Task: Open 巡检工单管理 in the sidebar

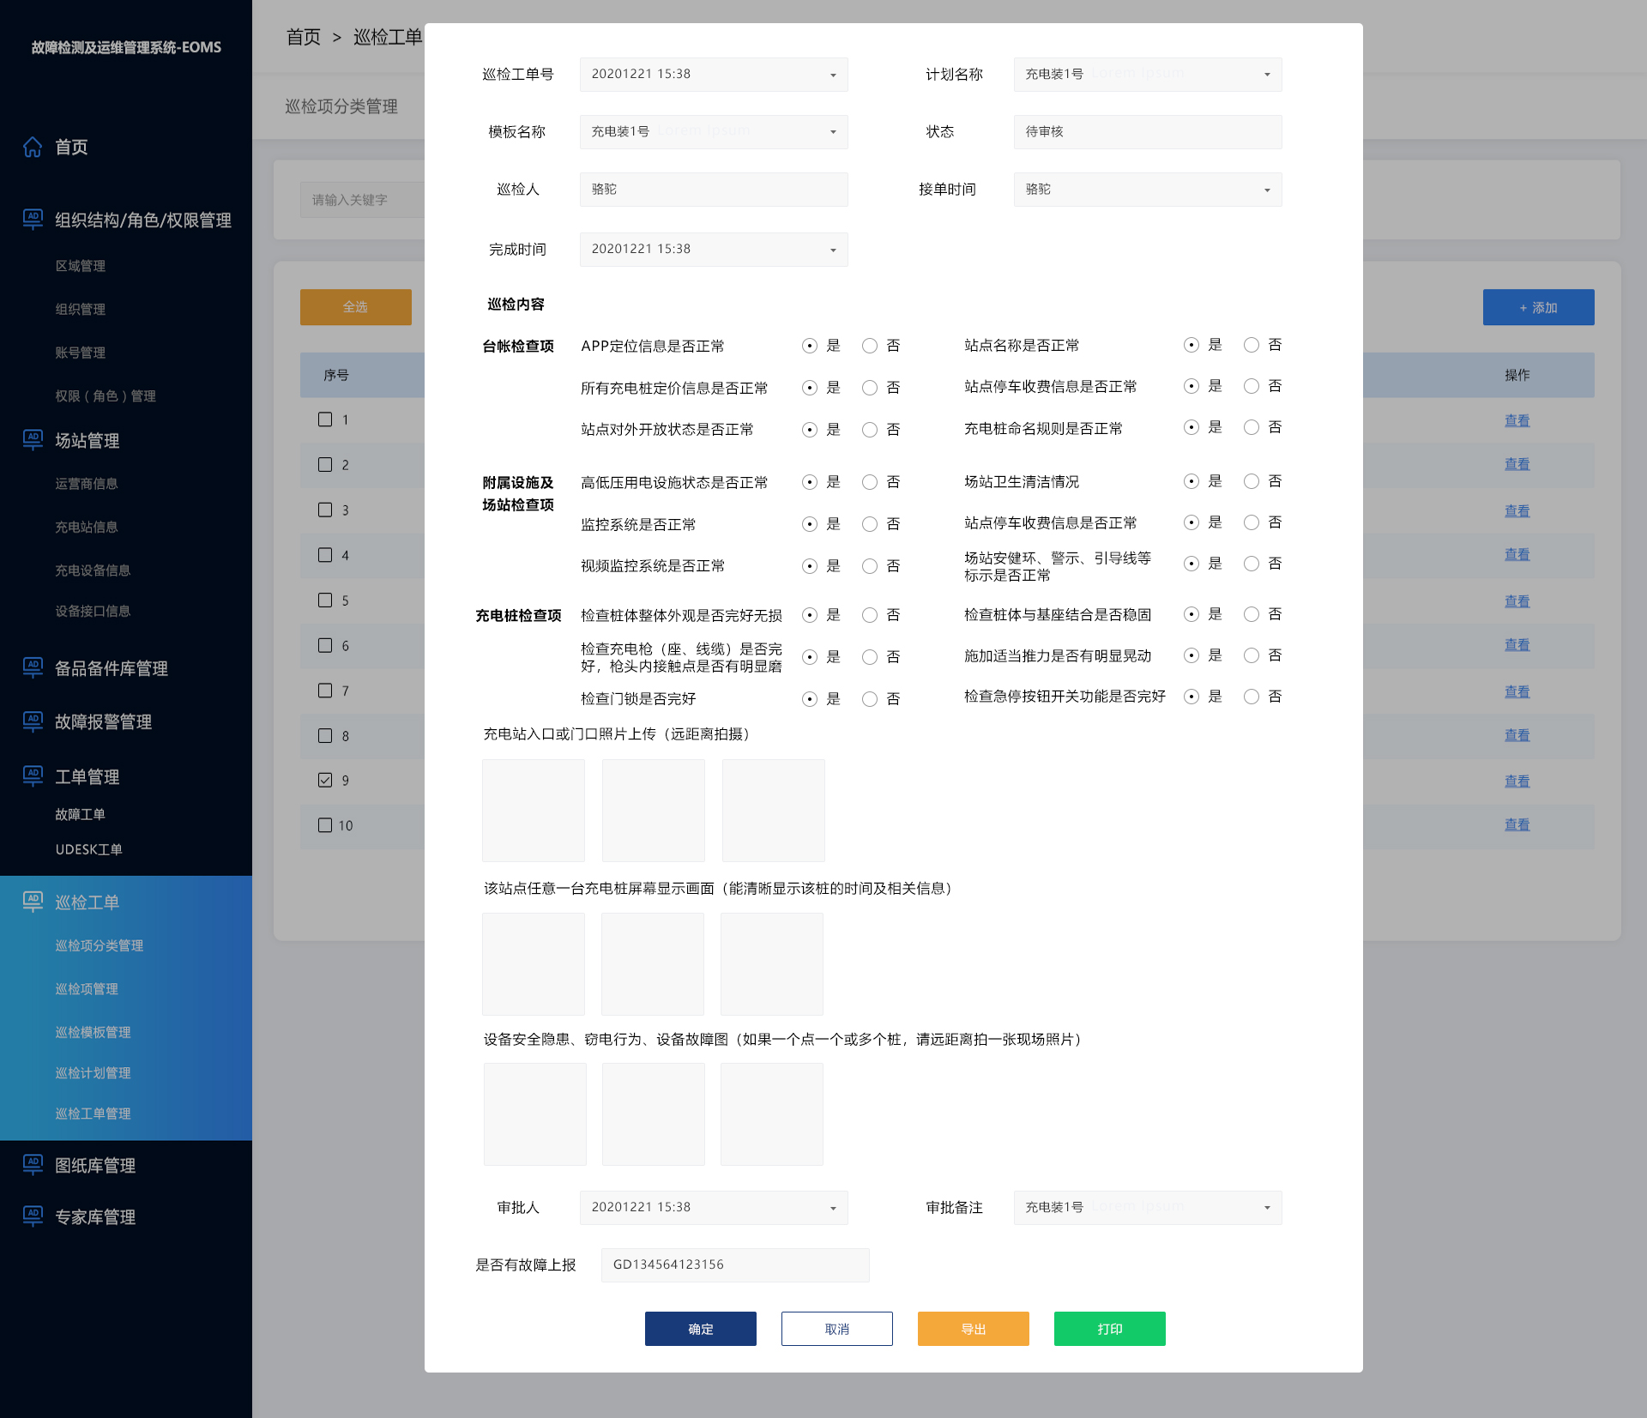Action: 93,1113
